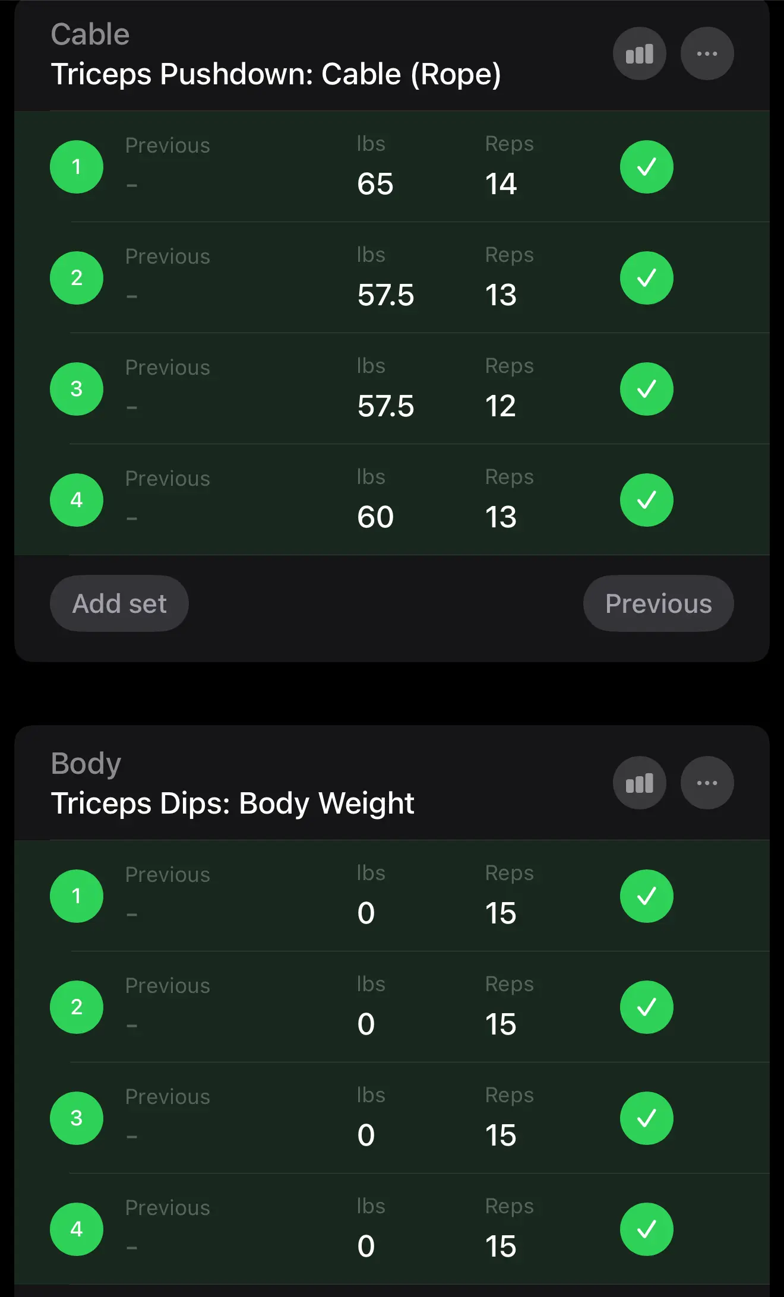Viewport: 784px width, 1297px height.
Task: Edit the 14 reps field in Pushdown set 1
Action: click(501, 184)
